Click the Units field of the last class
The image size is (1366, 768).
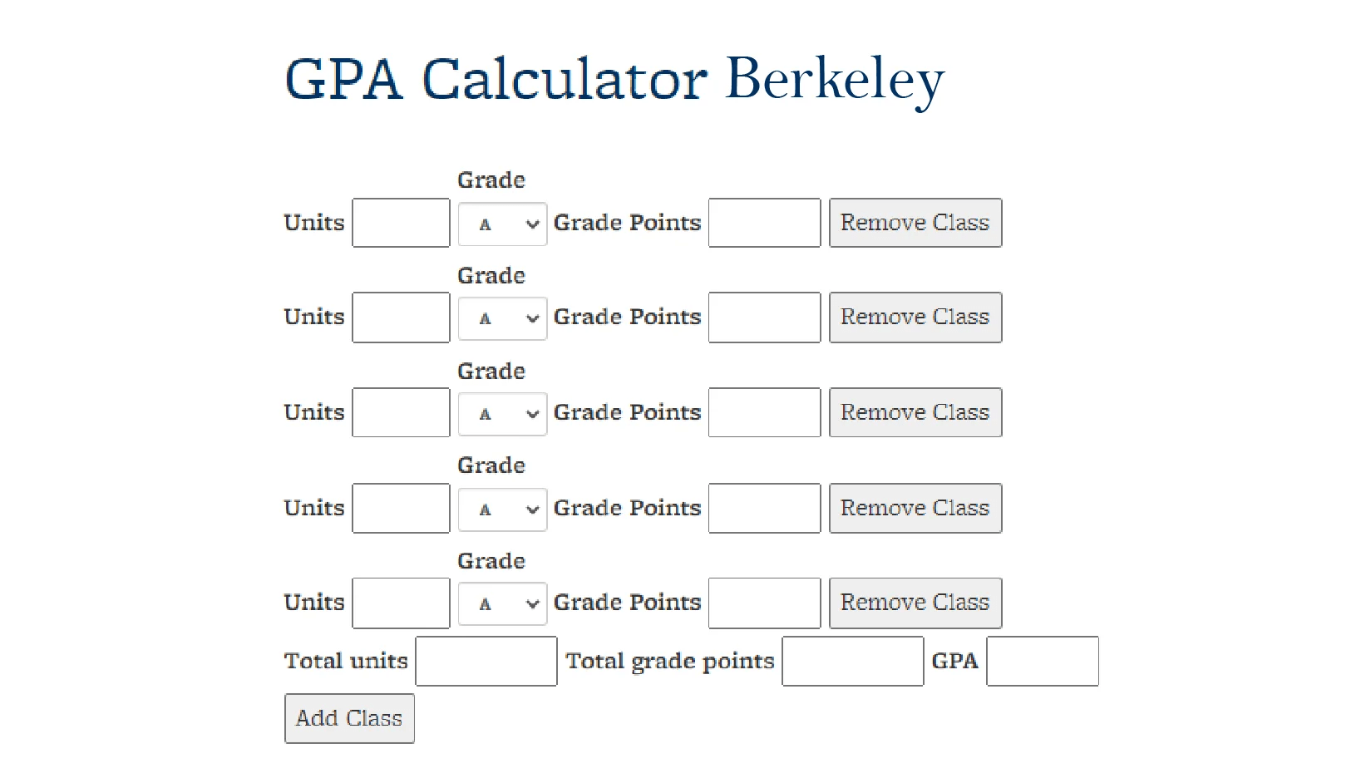pyautogui.click(x=400, y=603)
